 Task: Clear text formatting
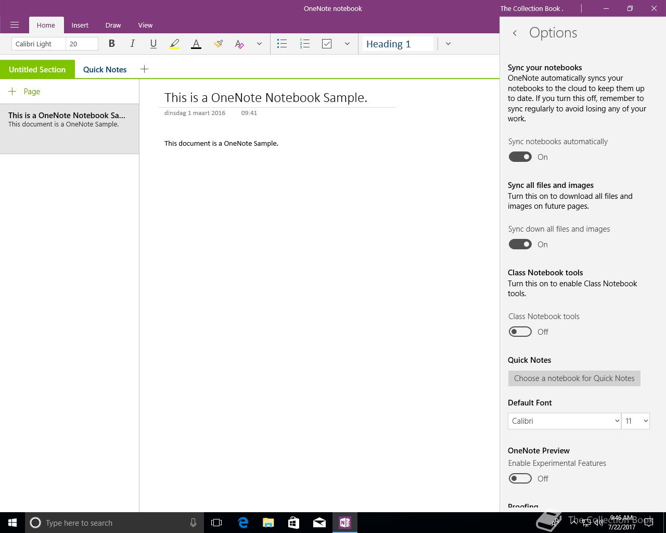[x=239, y=44]
